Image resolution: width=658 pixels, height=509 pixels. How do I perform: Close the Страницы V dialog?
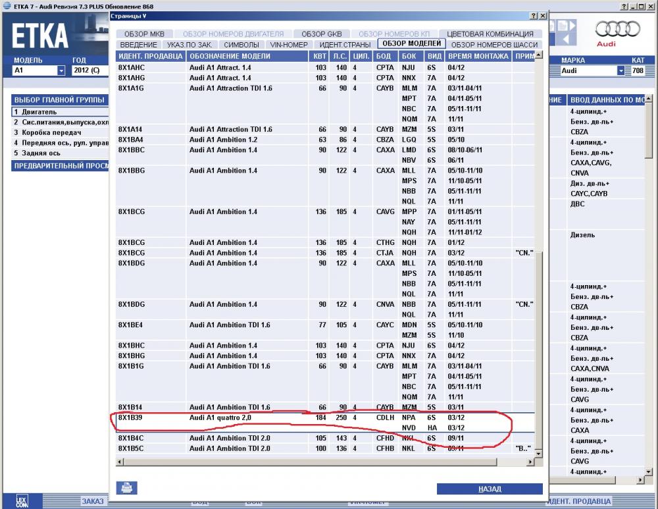(x=543, y=16)
